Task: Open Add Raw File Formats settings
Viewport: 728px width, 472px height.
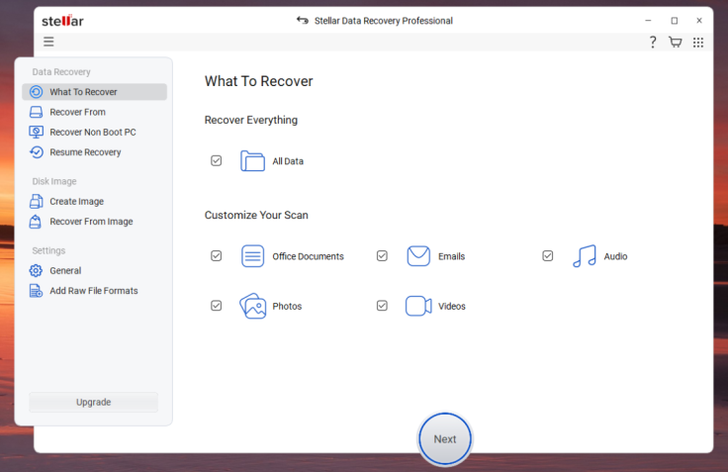Action: pyautogui.click(x=93, y=291)
